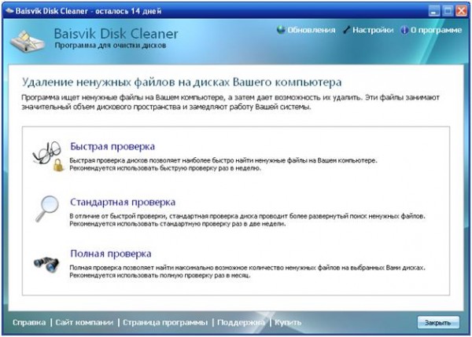The height and width of the screenshot is (337, 472).
Task: Open Страница программы link
Action: [x=165, y=322]
